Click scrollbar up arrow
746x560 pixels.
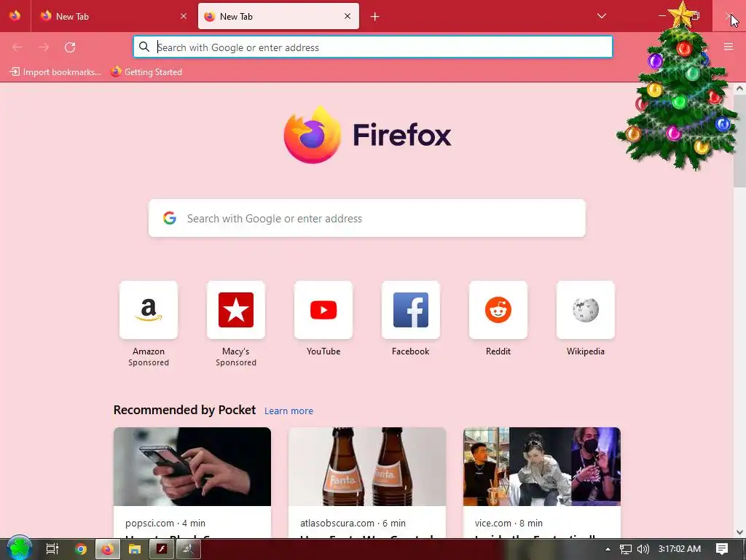(x=739, y=88)
